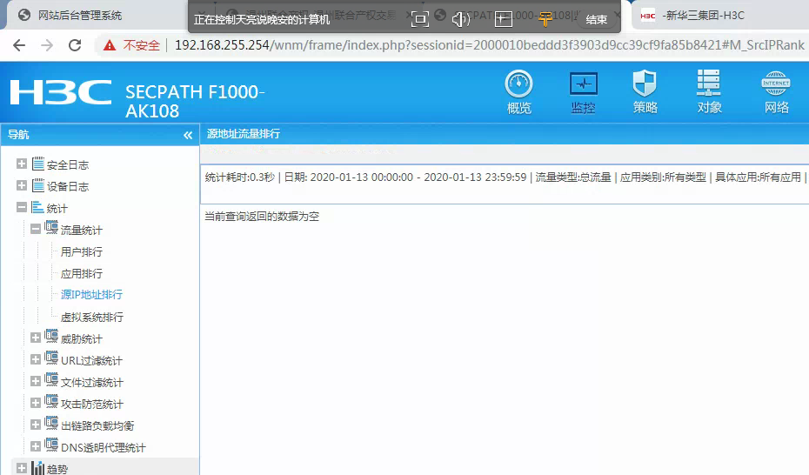The width and height of the screenshot is (809, 475).
Task: Open the 概览 overview dashboard icon
Action: click(518, 92)
